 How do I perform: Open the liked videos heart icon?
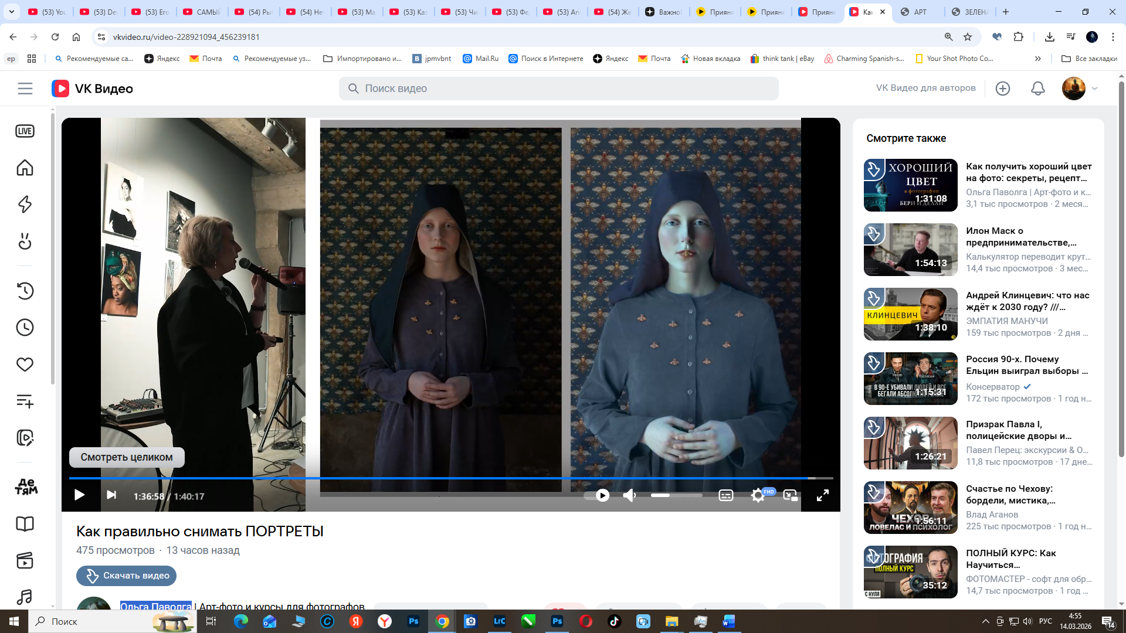25,365
